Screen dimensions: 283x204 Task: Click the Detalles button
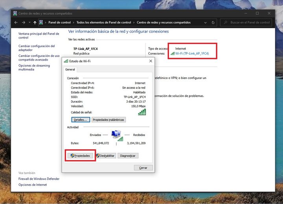pyautogui.click(x=81, y=119)
